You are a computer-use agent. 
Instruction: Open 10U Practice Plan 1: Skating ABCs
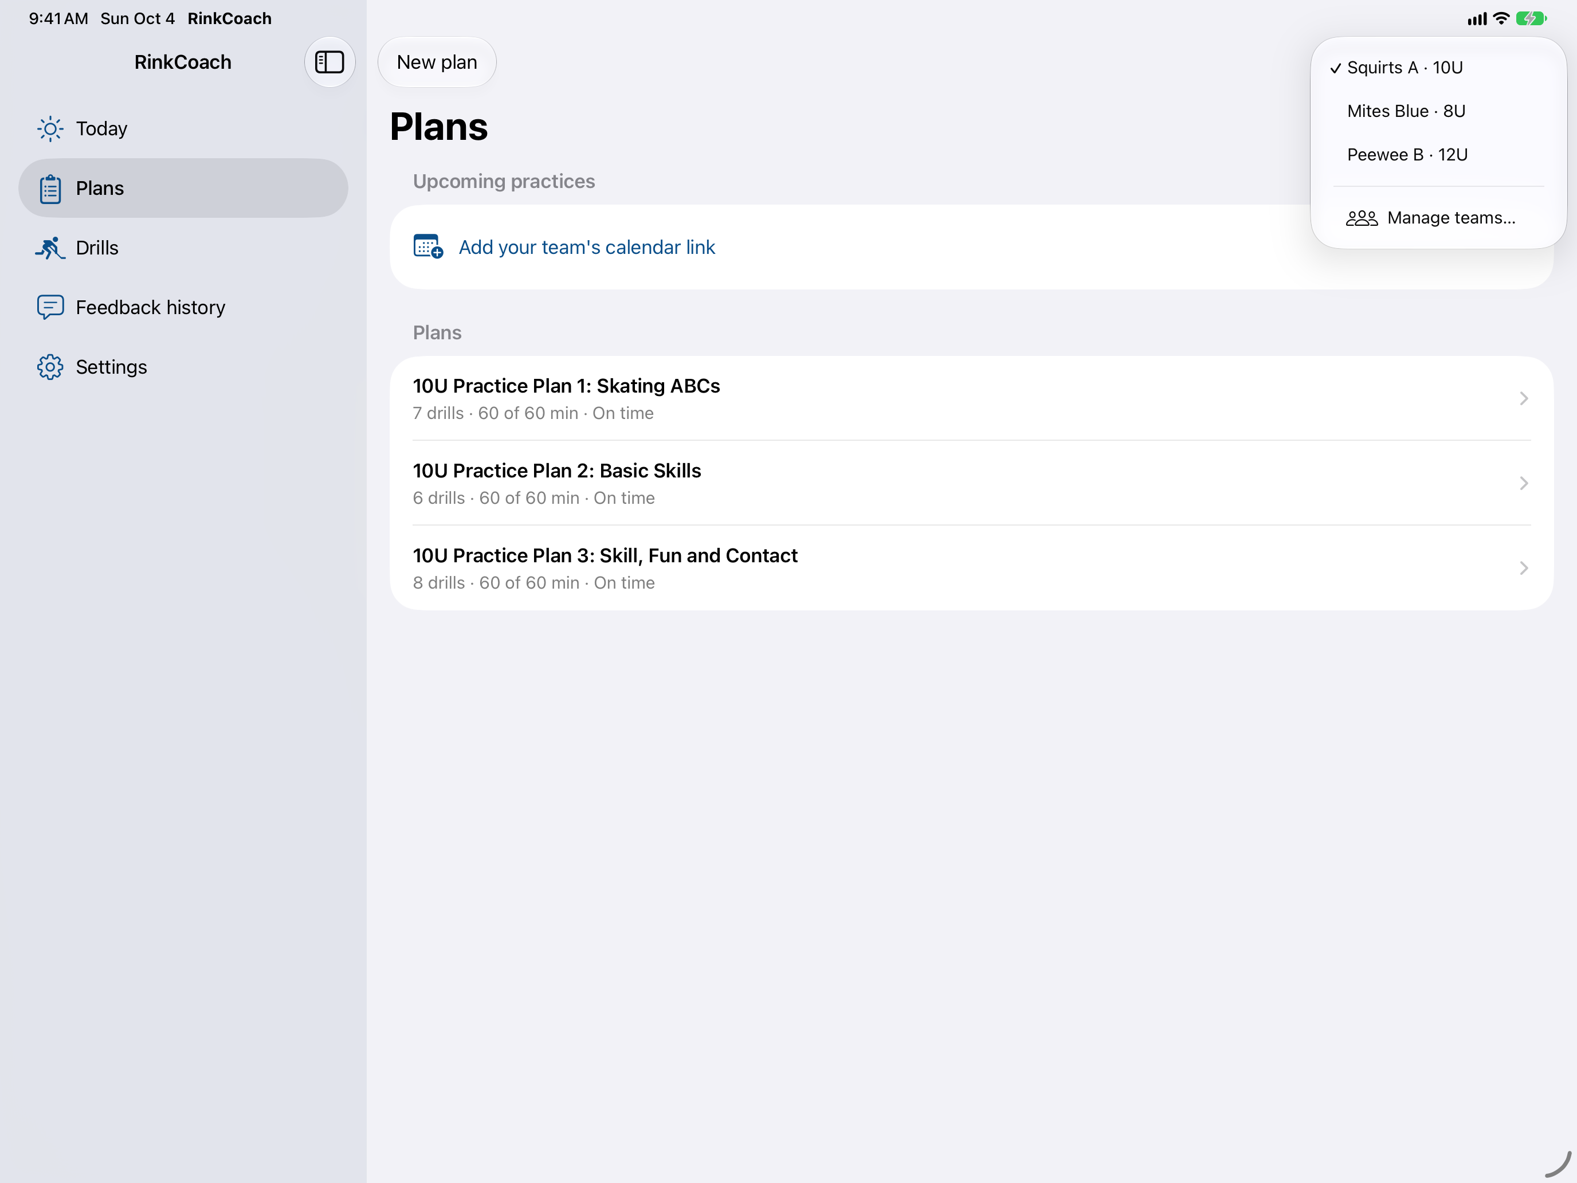(971, 398)
